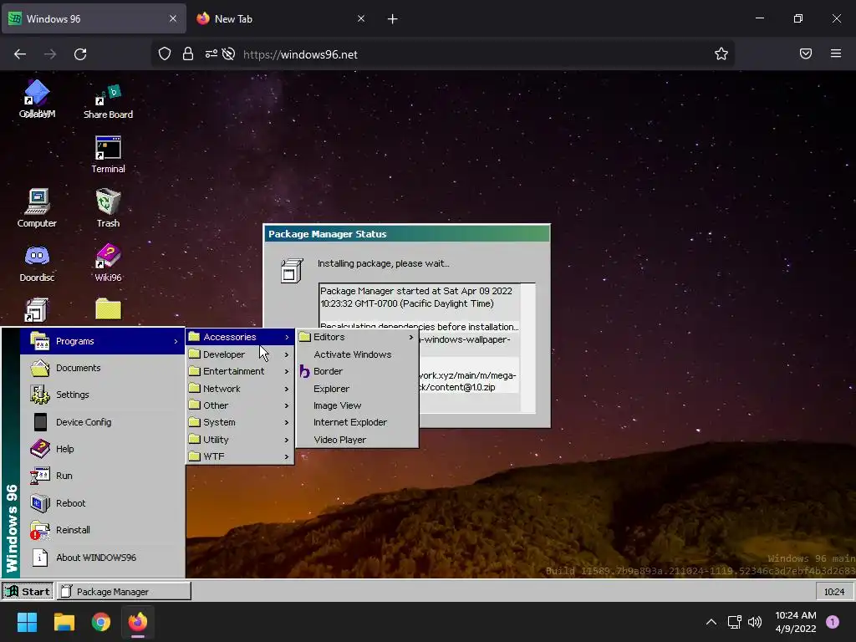Expand the Editors submenu
856x642 pixels.
tap(358, 337)
